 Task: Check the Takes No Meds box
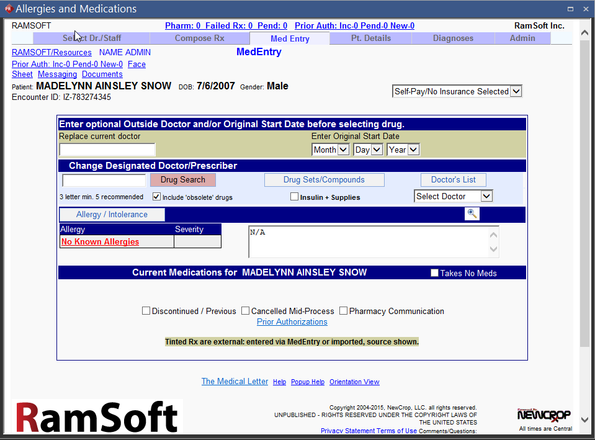tap(434, 273)
